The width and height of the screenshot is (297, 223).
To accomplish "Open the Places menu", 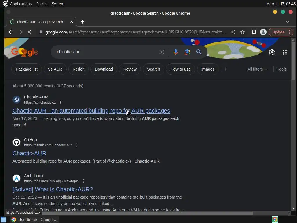I will click(x=42, y=4).
